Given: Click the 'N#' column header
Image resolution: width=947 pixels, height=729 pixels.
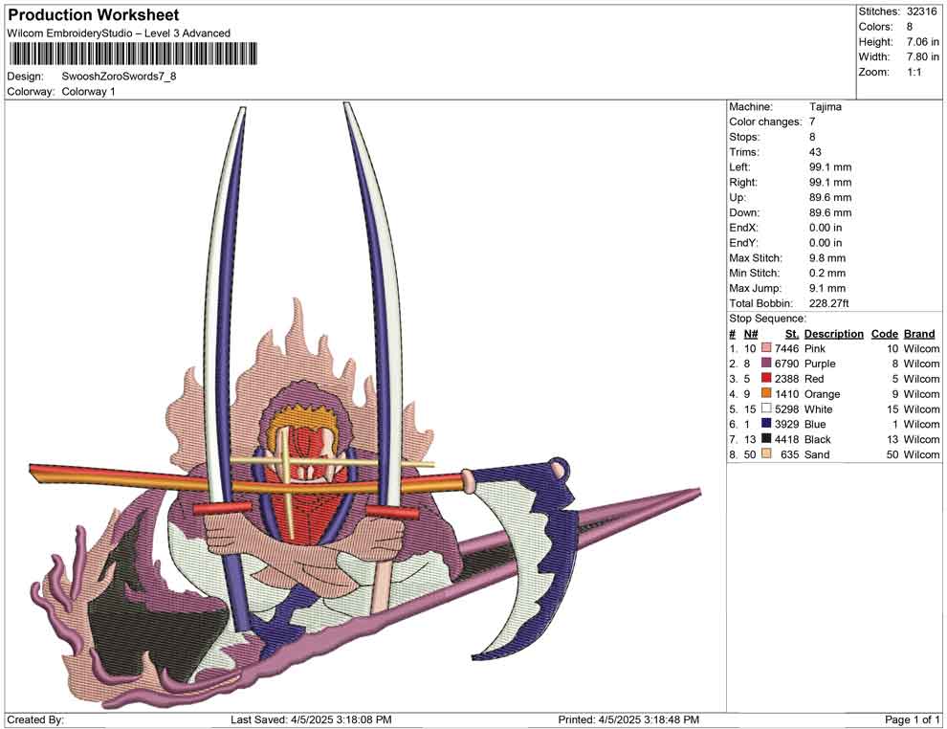Looking at the screenshot, I should click(x=751, y=333).
